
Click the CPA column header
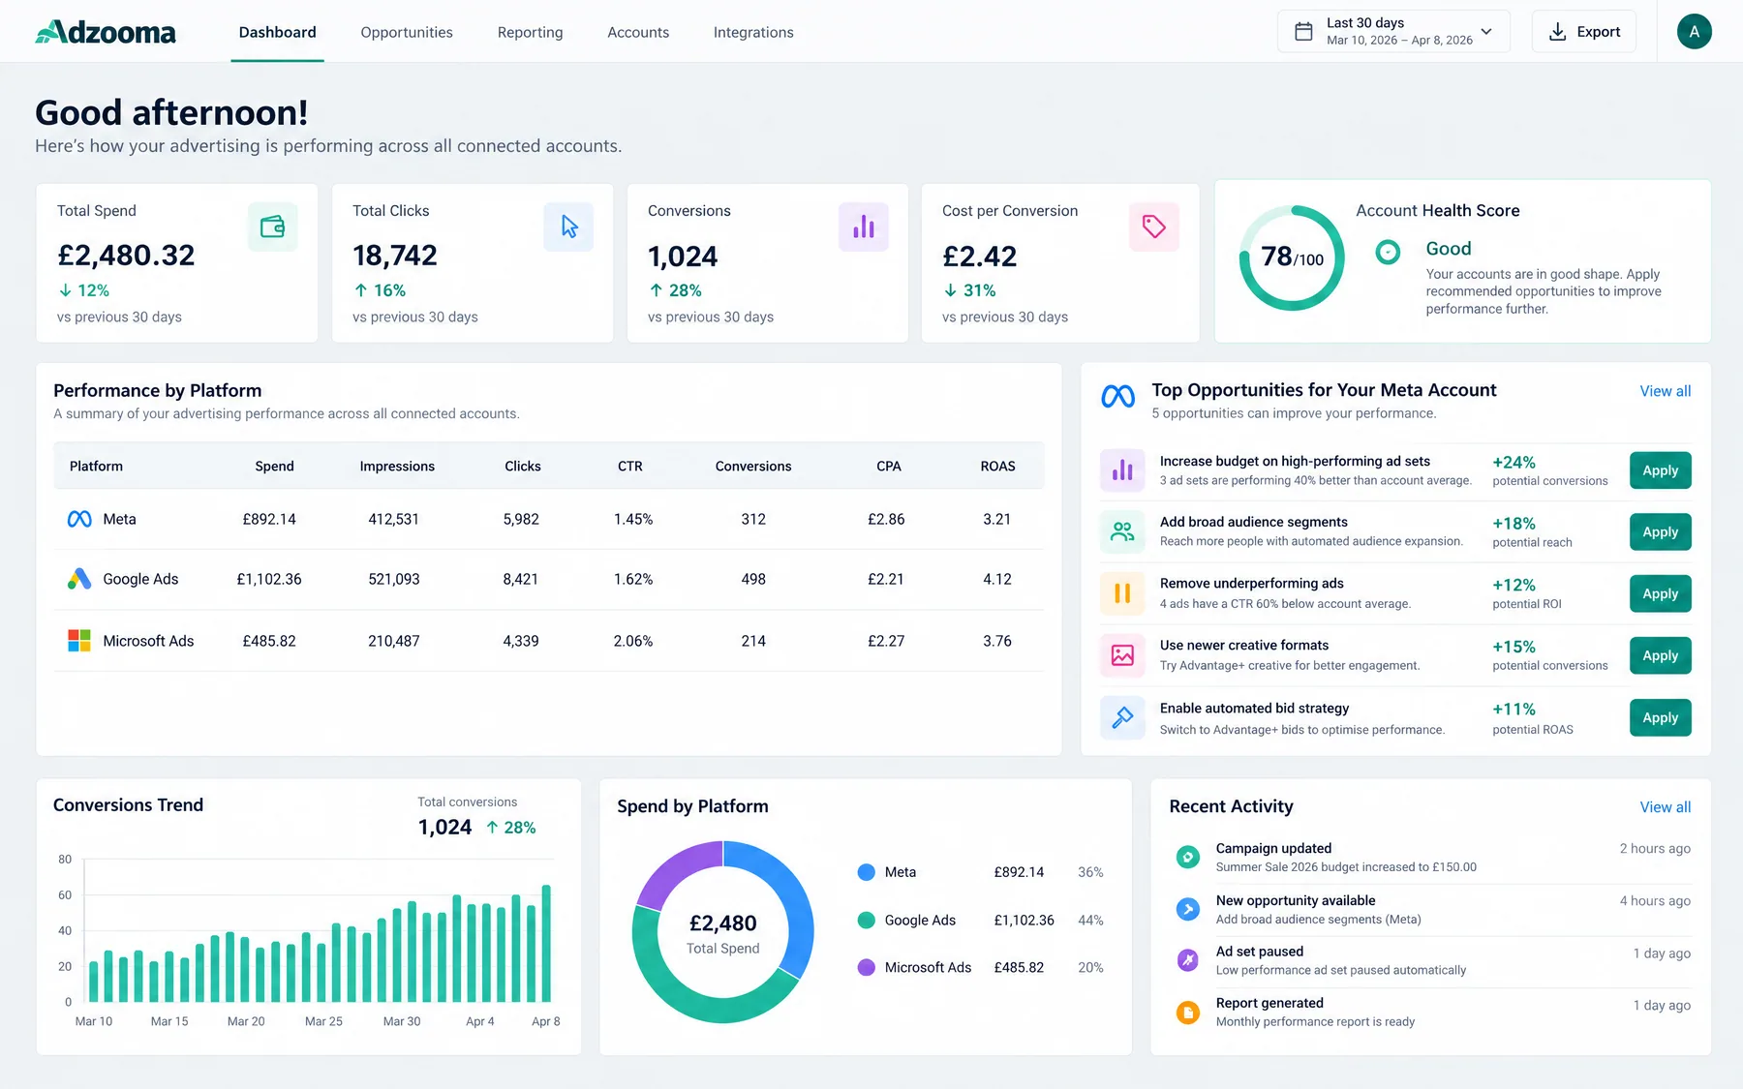(889, 467)
